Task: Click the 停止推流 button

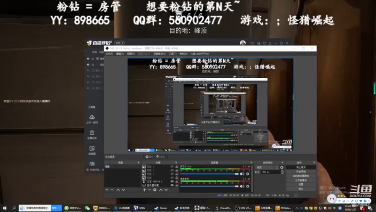Action: [x=301, y=167]
